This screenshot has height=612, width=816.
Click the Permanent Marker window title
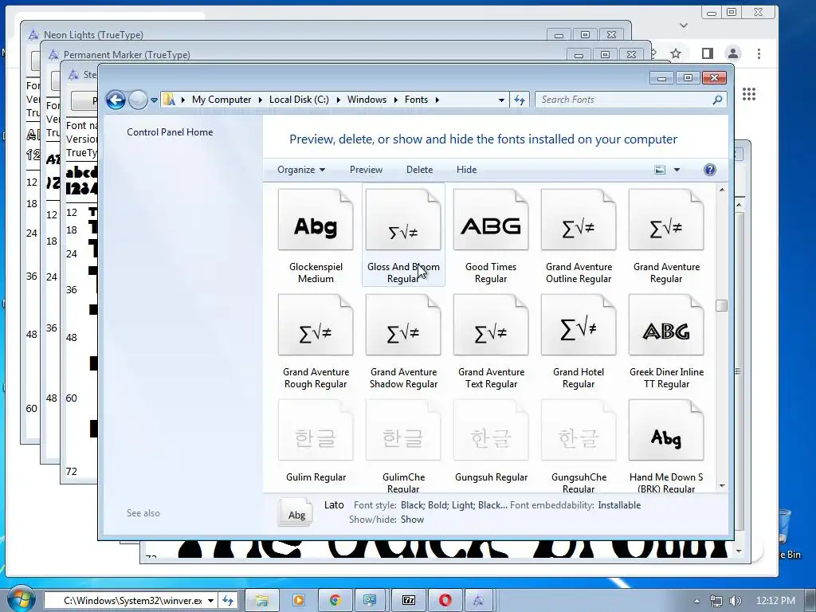[x=127, y=55]
